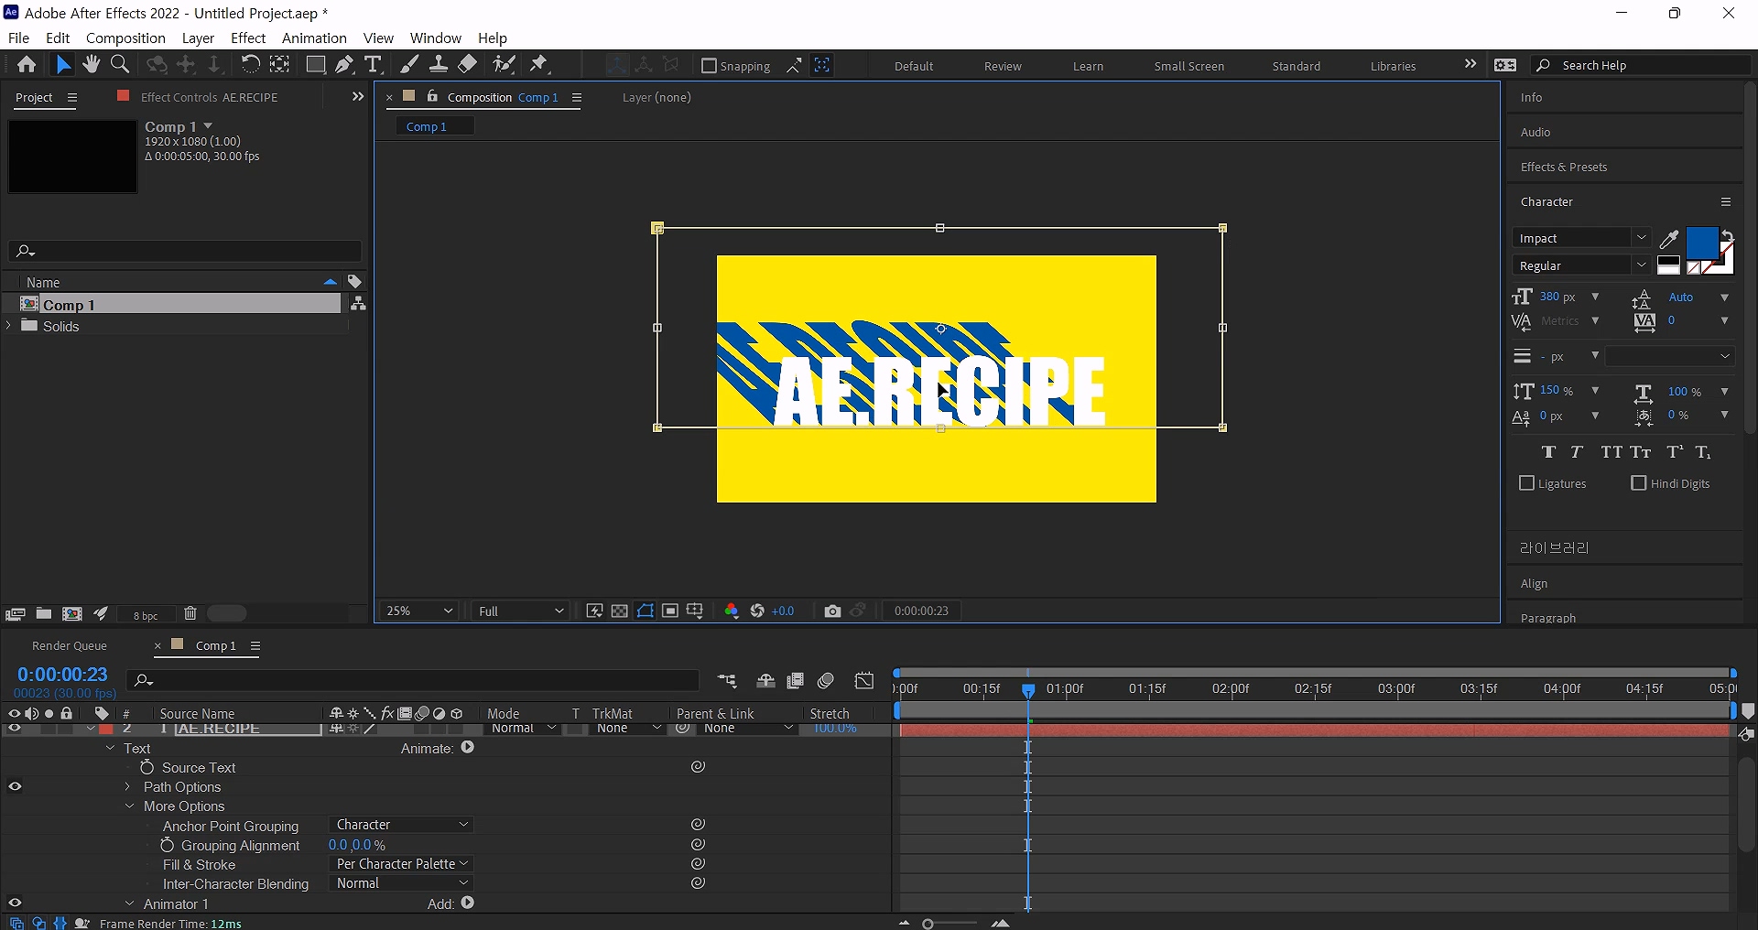Switch to Learn workspace
Image resolution: width=1758 pixels, height=930 pixels.
click(1088, 66)
